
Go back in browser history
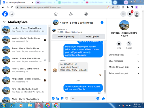point(3,7)
